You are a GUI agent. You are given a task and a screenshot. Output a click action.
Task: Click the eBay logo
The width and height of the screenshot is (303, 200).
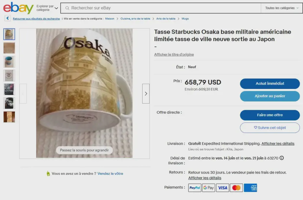18,8
